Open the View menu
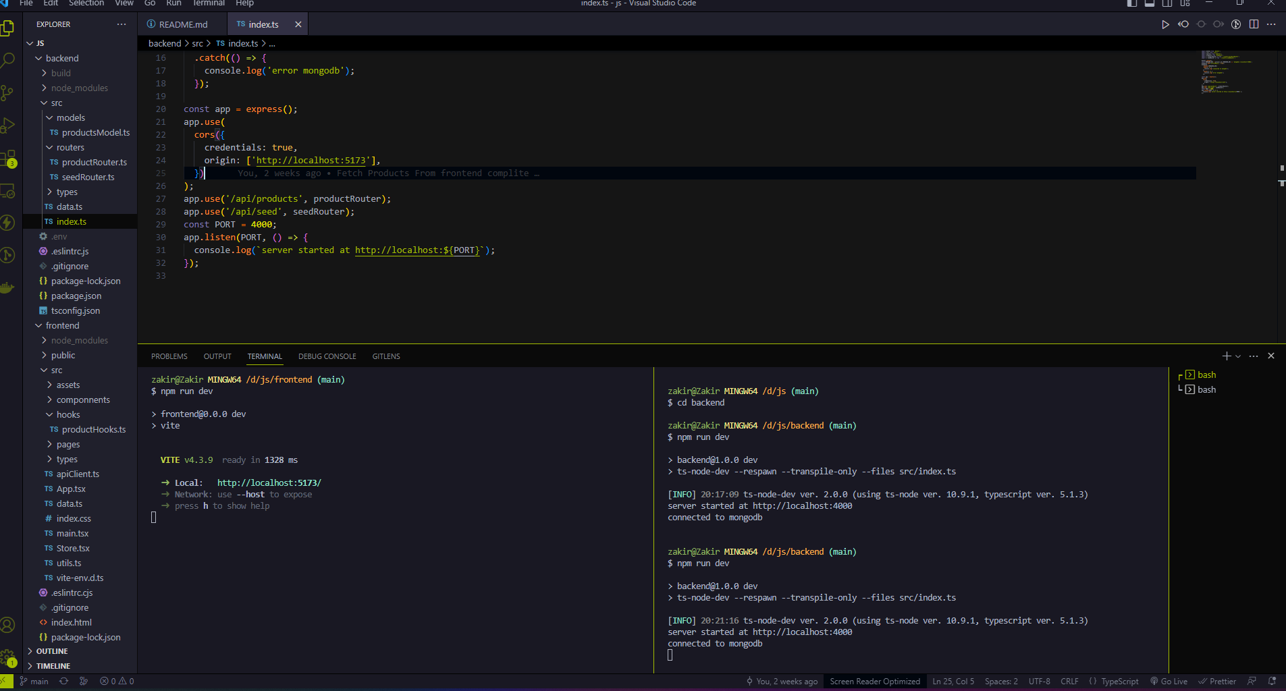The height and width of the screenshot is (691, 1286). tap(124, 3)
